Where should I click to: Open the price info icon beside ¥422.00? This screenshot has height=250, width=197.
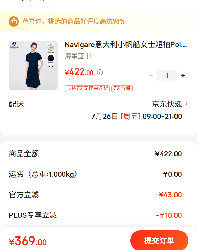click(x=100, y=72)
